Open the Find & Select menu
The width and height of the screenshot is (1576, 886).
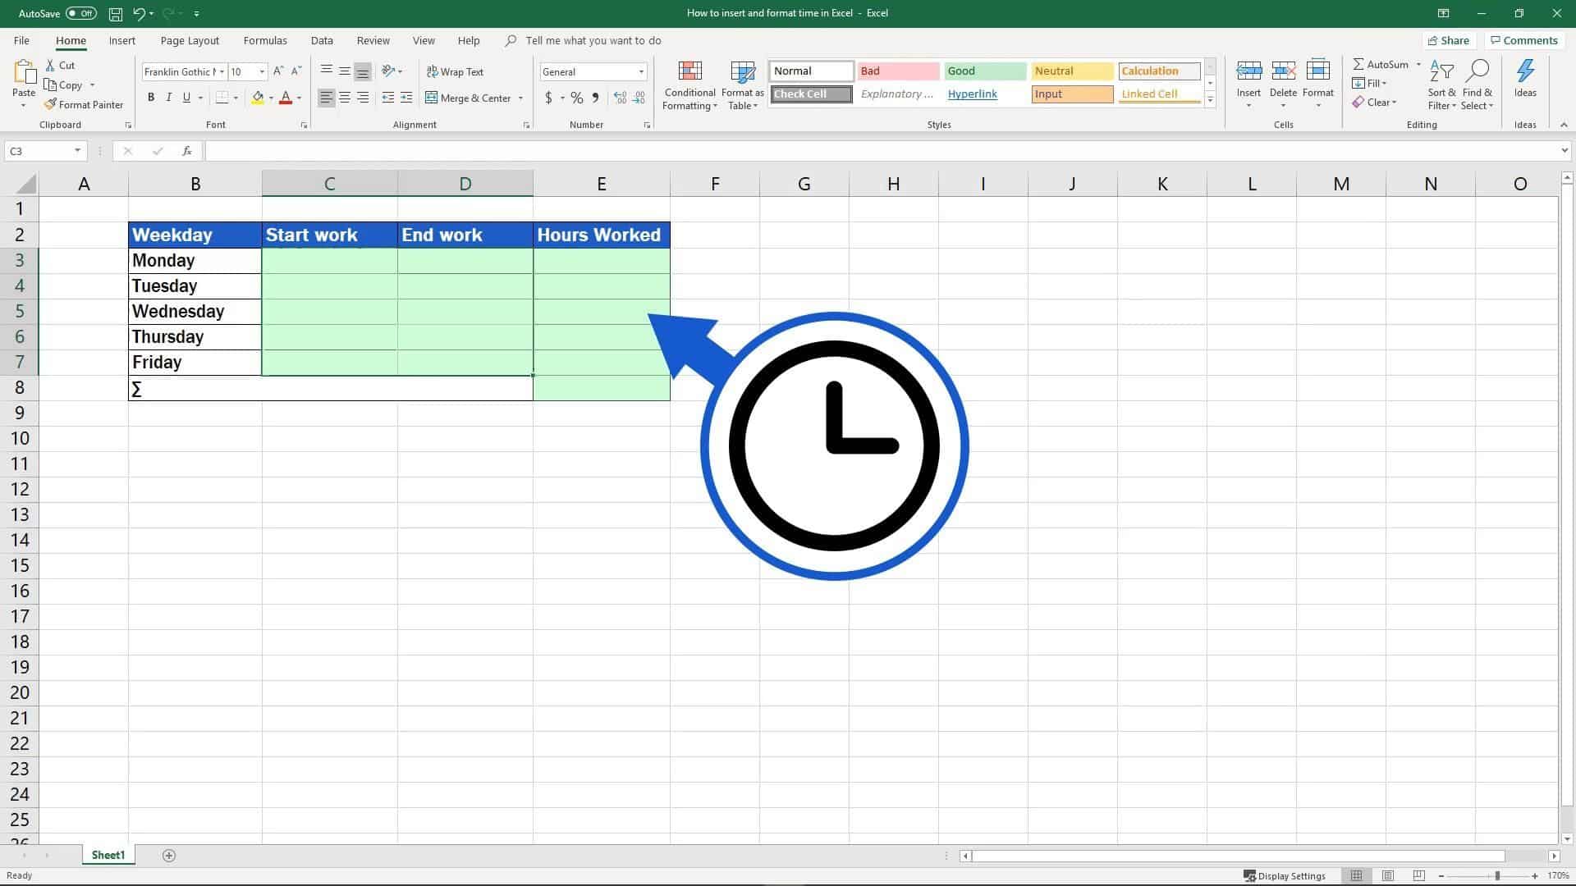tap(1477, 85)
